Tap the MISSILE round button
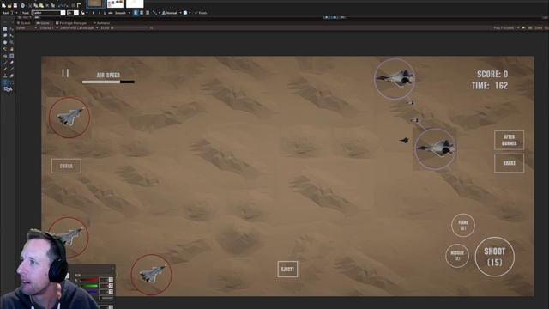The height and width of the screenshot is (309, 549). point(457,256)
